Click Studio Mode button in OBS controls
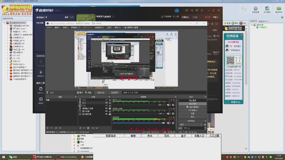This screenshot has height=160, width=285. point(192,110)
